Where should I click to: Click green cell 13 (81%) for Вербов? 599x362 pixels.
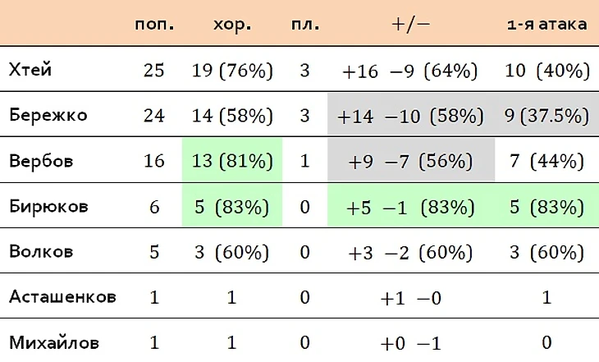point(232,159)
